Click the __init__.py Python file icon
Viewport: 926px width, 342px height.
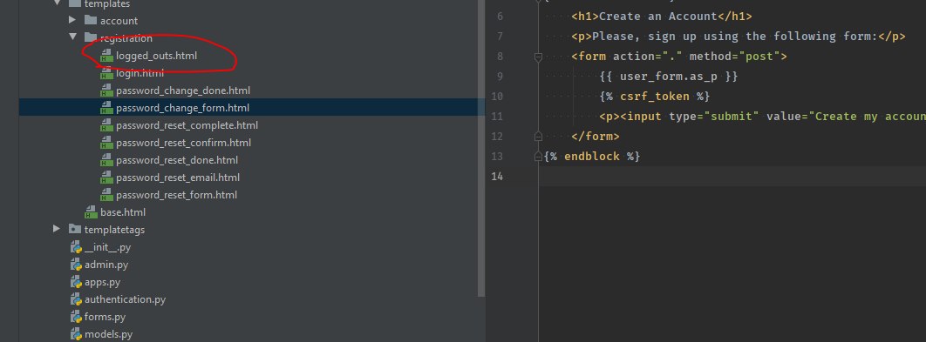point(76,247)
